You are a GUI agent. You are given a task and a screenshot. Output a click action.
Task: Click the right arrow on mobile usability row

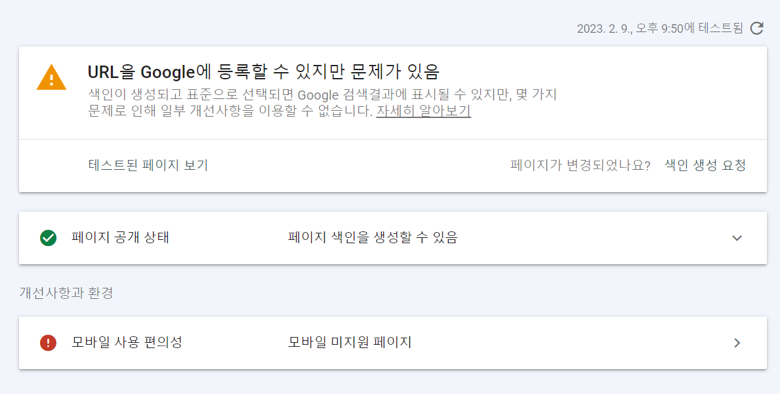pos(739,343)
